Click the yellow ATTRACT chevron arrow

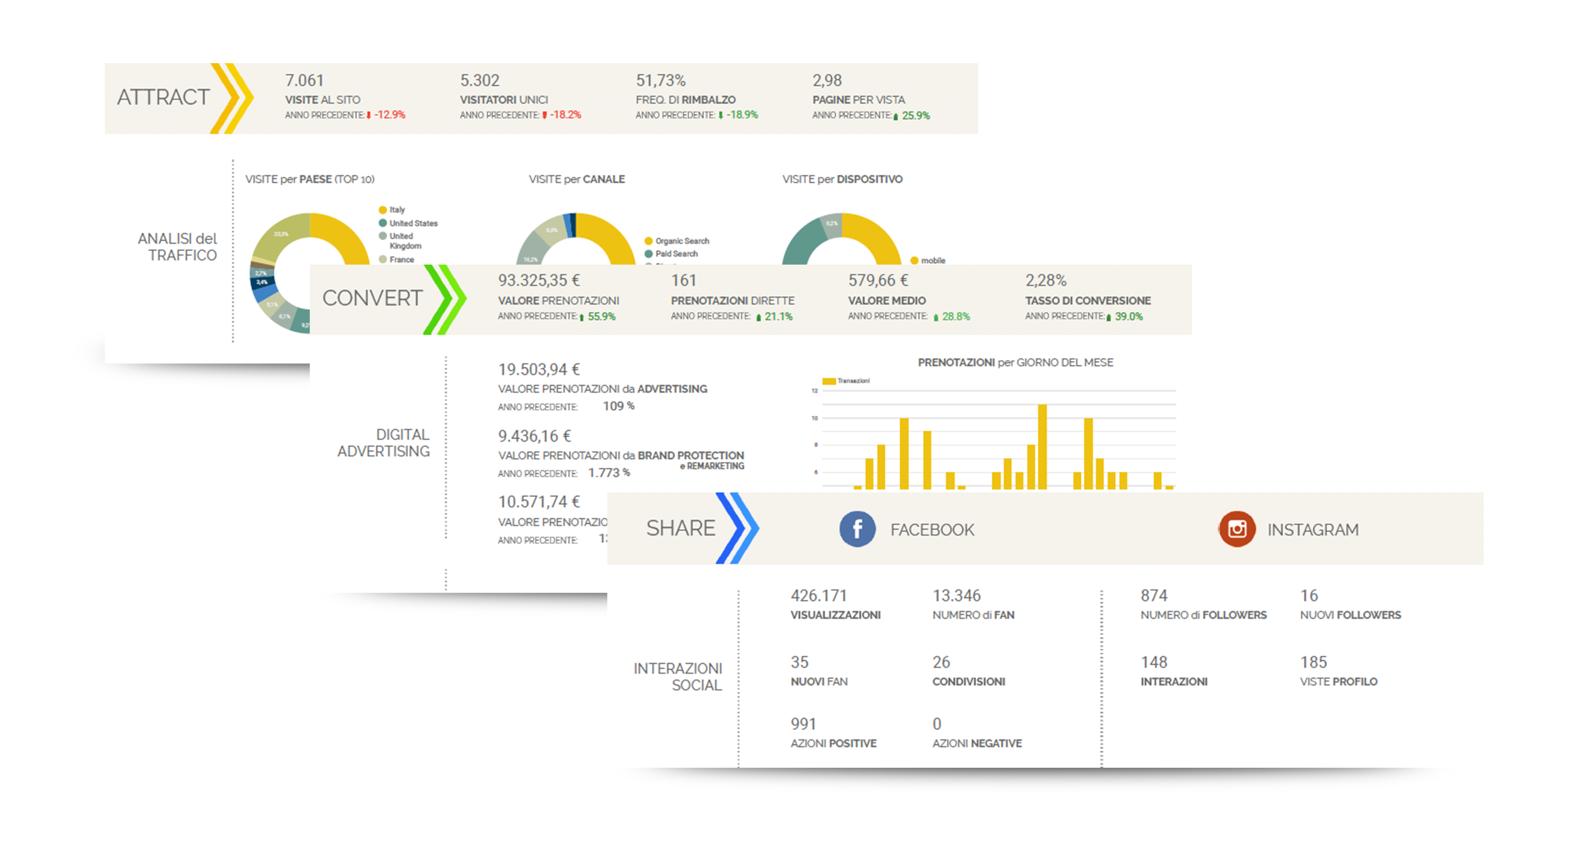coord(232,98)
